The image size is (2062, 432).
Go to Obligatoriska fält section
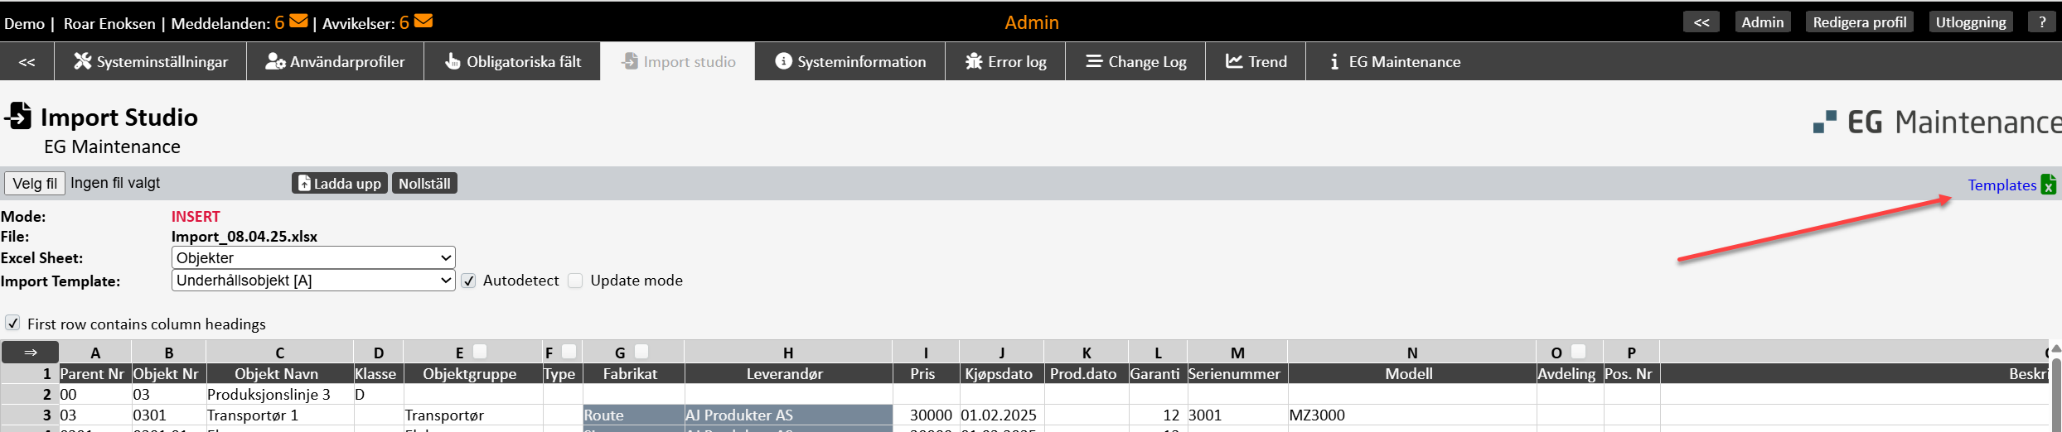coord(512,61)
